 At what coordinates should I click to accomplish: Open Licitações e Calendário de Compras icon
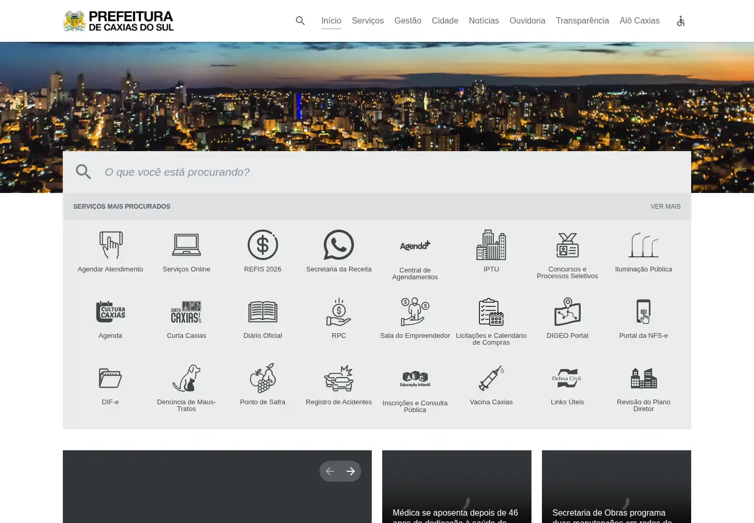tap(491, 311)
